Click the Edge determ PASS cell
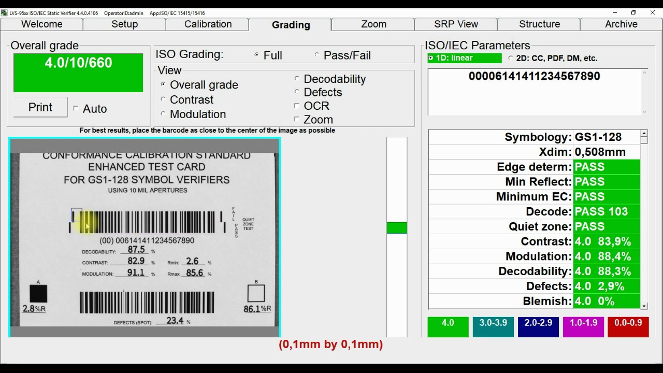Viewport: 663px width, 373px height. [x=607, y=167]
